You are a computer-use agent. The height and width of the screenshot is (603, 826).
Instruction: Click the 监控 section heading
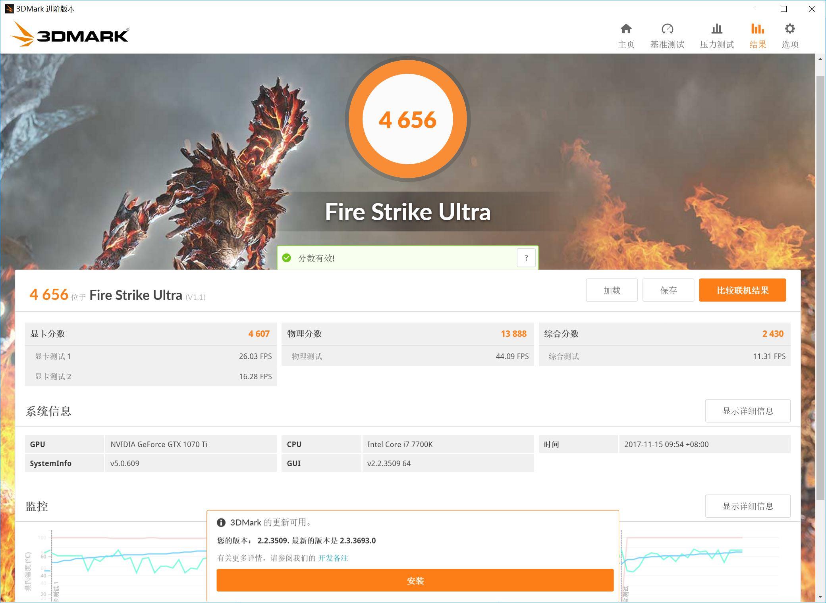point(37,507)
